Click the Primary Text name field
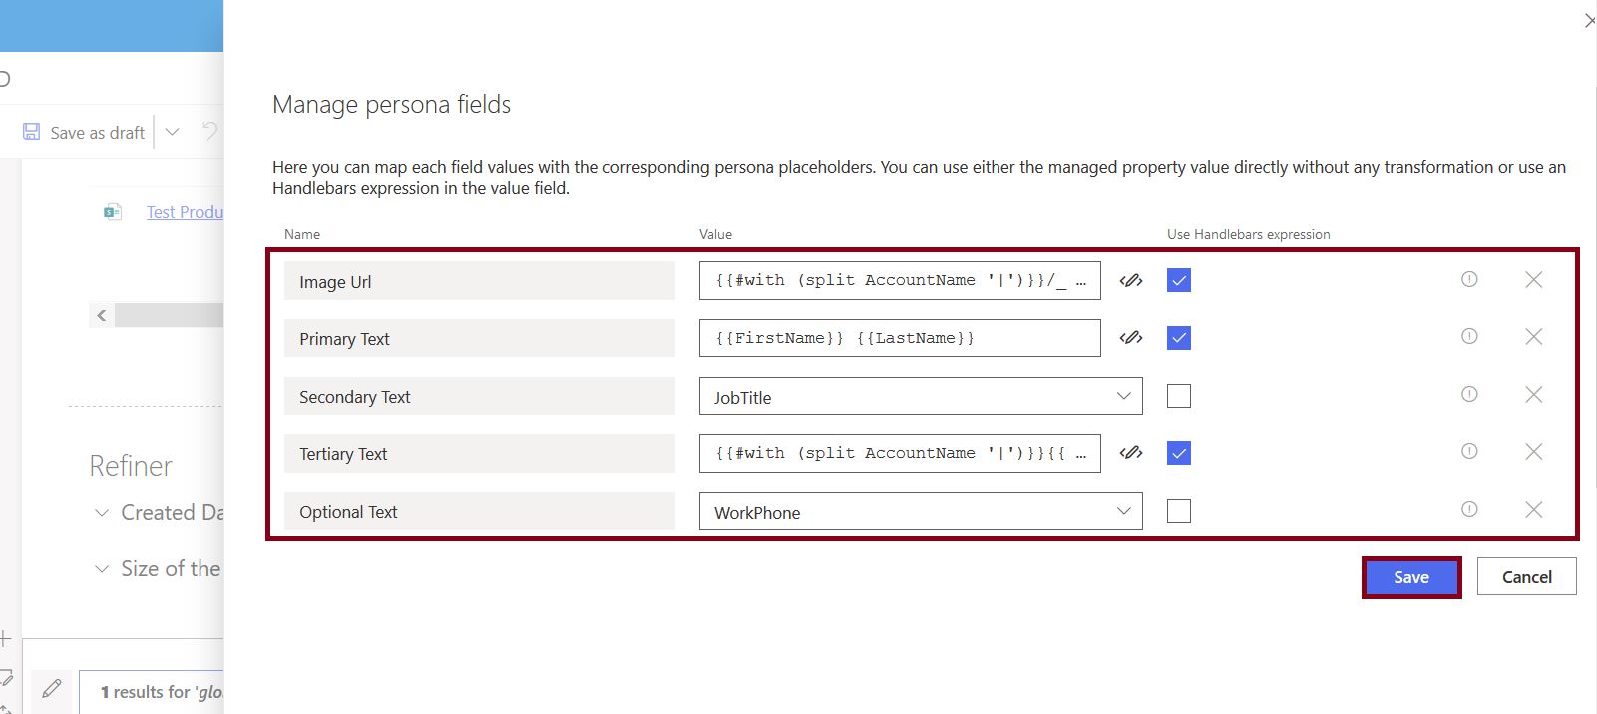 point(480,338)
